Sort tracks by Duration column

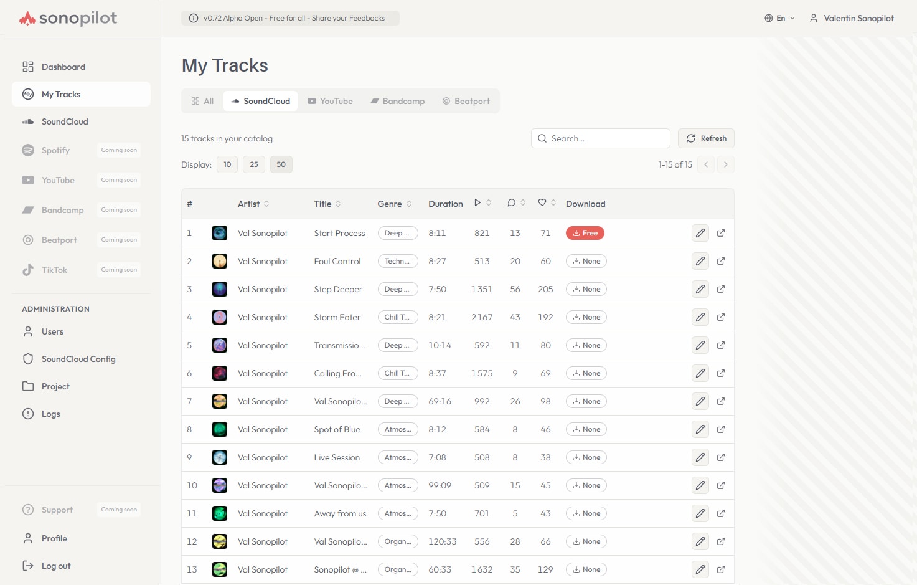445,203
